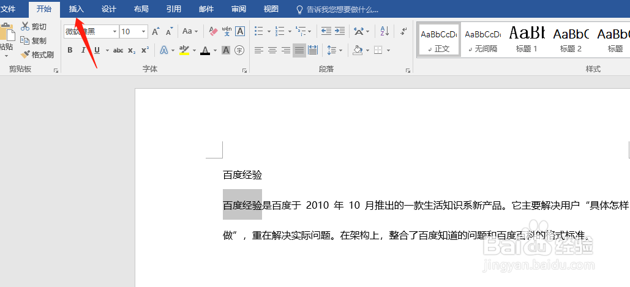Apply multilevel list formatting
The width and height of the screenshot is (630, 287).
[x=300, y=31]
